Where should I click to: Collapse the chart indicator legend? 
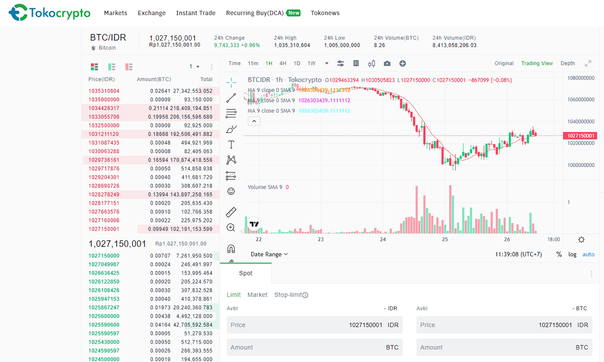253,121
